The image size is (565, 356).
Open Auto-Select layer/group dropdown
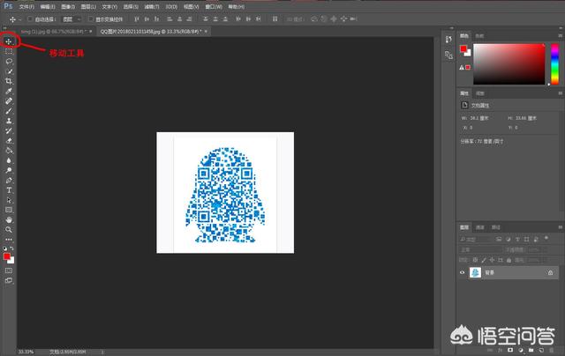(x=72, y=19)
